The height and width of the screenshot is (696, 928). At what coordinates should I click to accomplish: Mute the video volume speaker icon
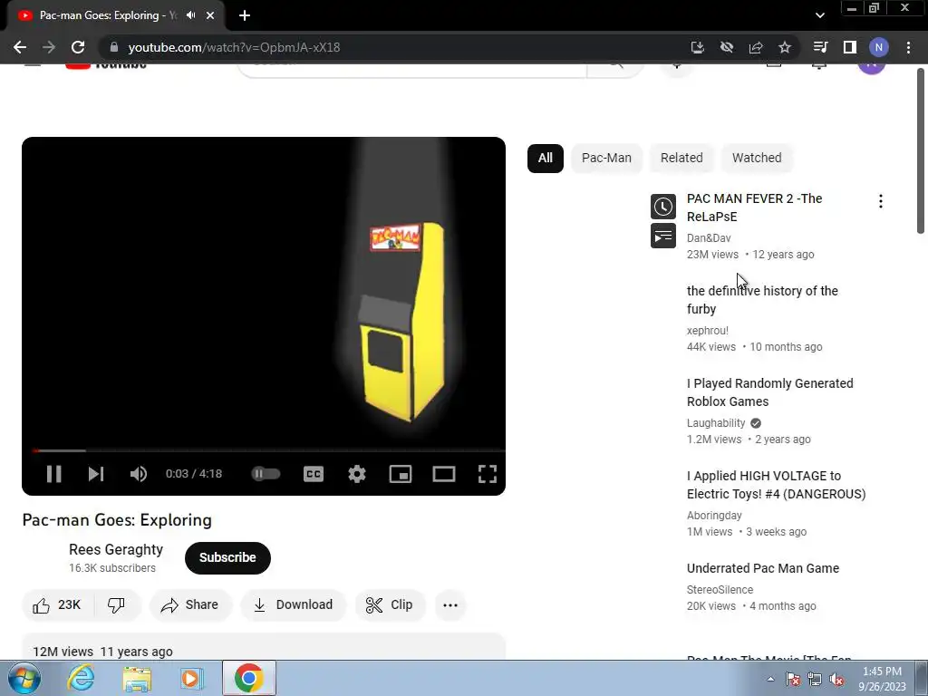[138, 473]
